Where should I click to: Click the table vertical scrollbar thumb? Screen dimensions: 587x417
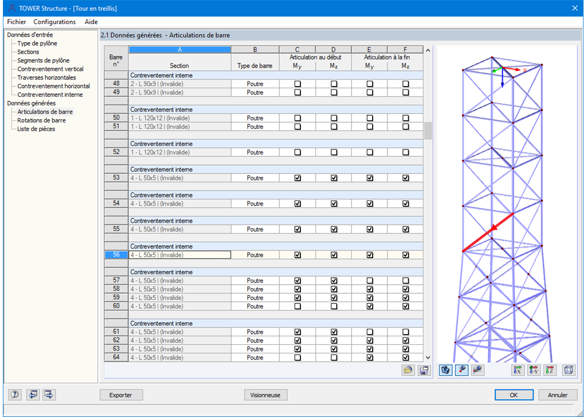point(428,131)
